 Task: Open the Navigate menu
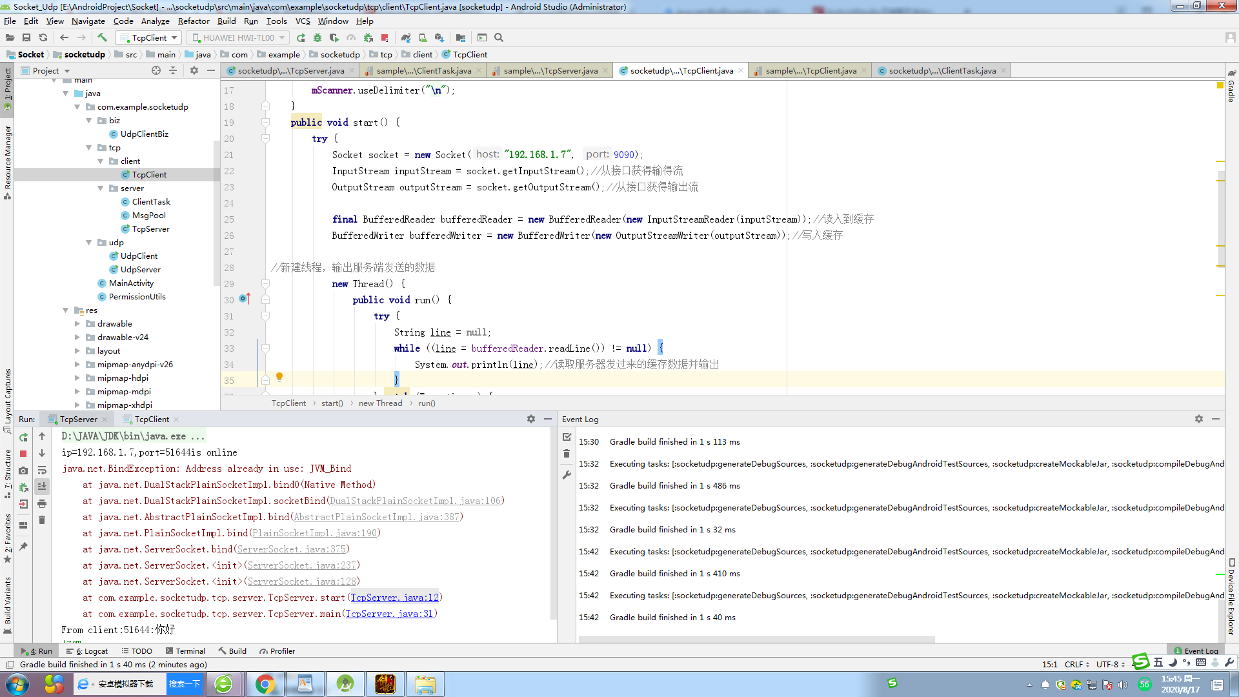88,21
